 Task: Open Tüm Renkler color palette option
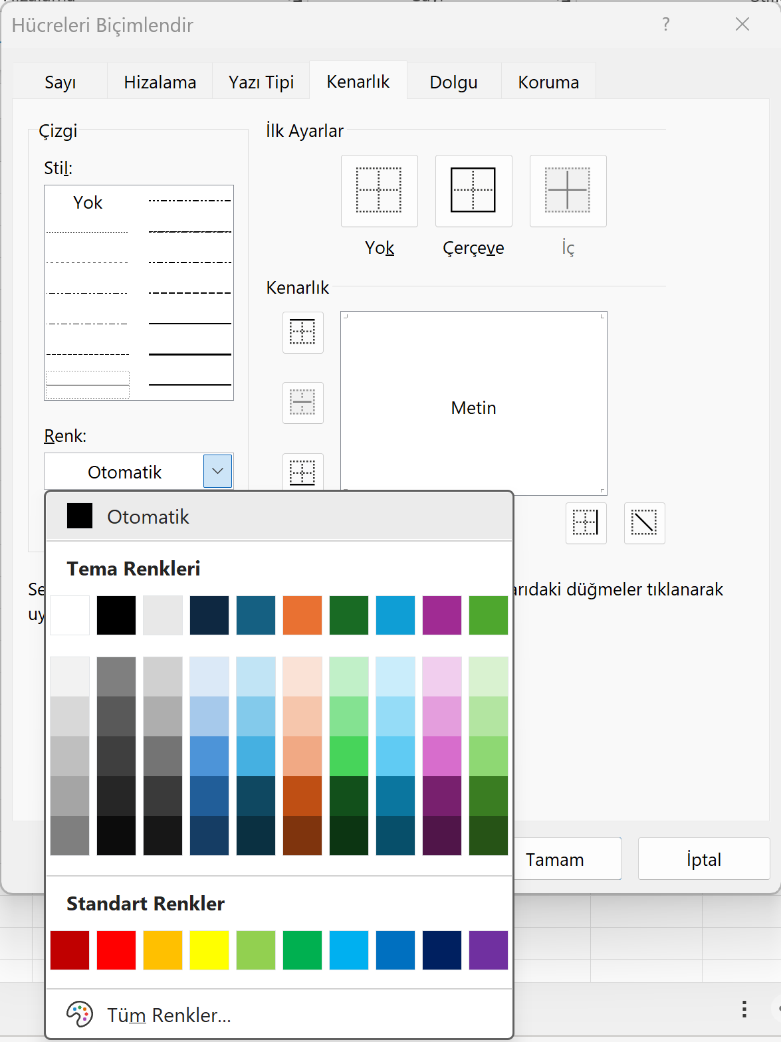tap(169, 1015)
